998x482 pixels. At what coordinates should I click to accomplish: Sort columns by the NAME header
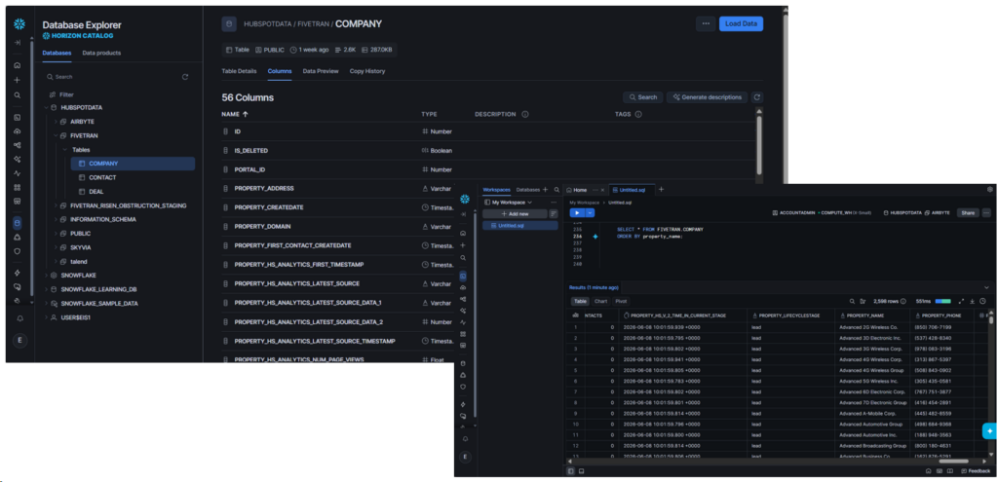[x=235, y=115]
